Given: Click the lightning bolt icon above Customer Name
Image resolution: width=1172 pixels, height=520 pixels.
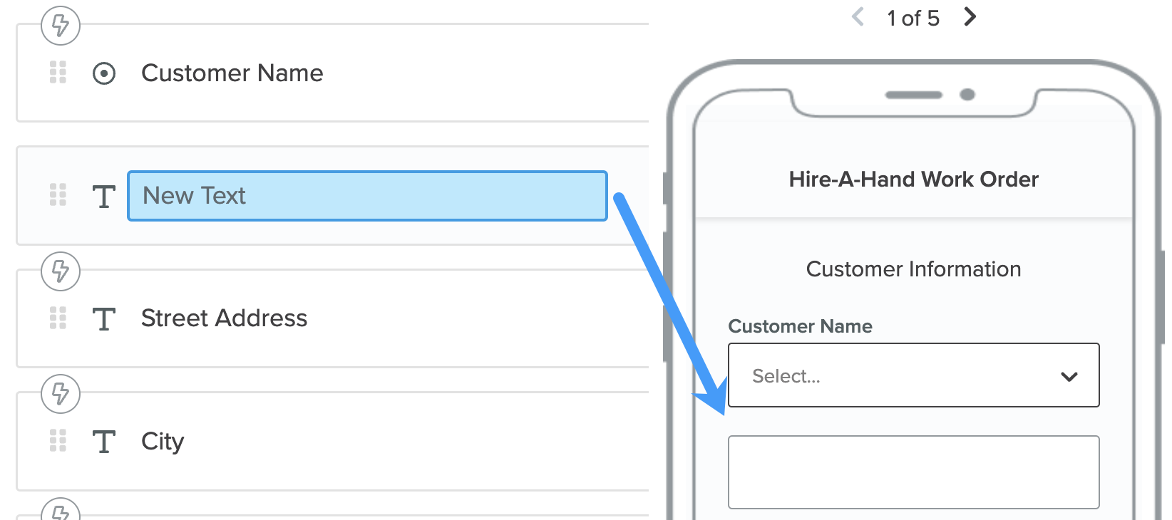Looking at the screenshot, I should (60, 26).
